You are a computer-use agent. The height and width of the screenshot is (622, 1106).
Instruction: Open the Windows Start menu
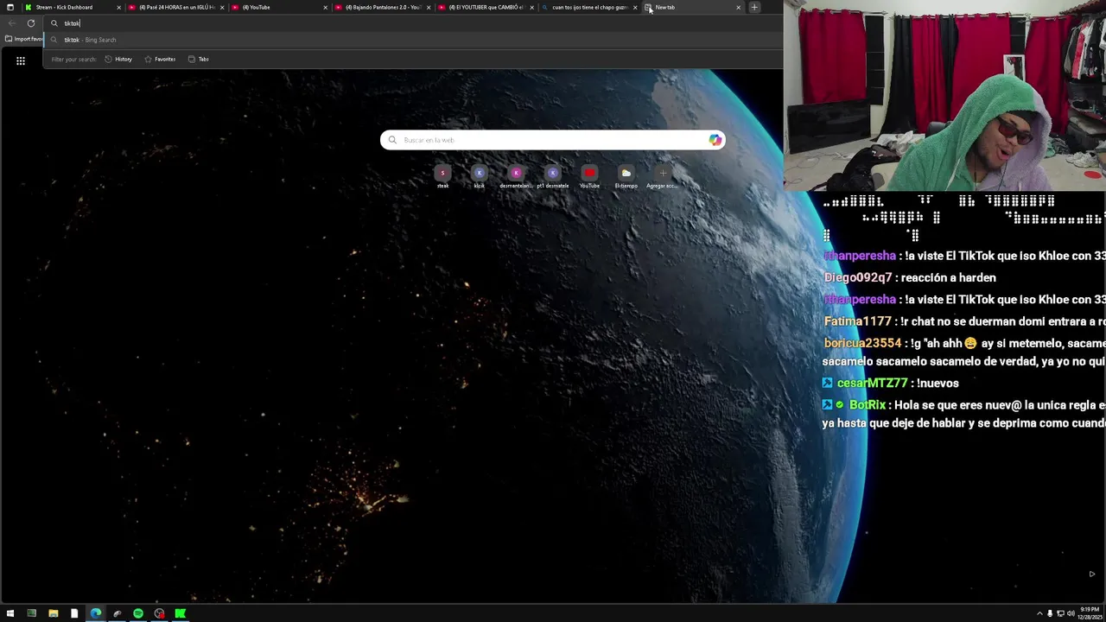pos(10,613)
